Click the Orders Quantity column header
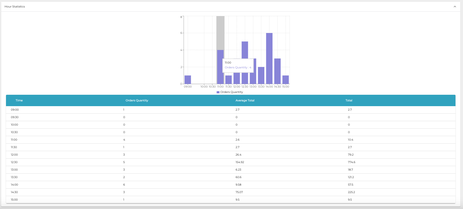This screenshot has width=463, height=209. pyautogui.click(x=137, y=100)
